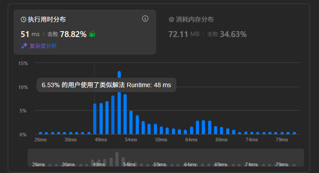The height and width of the screenshot is (173, 319).
Task: Click the info icon in runtime card
Action: point(145,19)
